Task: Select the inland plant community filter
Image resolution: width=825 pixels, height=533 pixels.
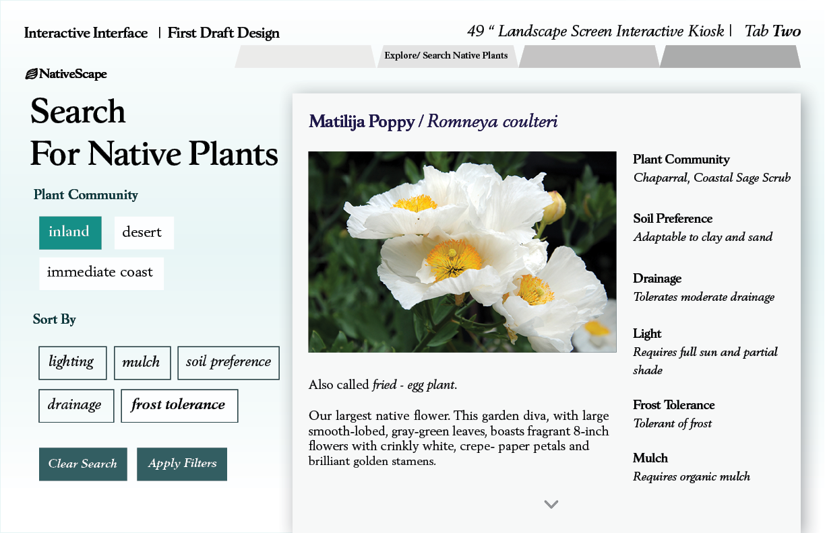Action: click(x=70, y=232)
